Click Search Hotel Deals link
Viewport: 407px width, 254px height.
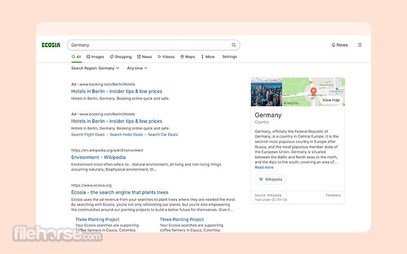click(x=126, y=135)
